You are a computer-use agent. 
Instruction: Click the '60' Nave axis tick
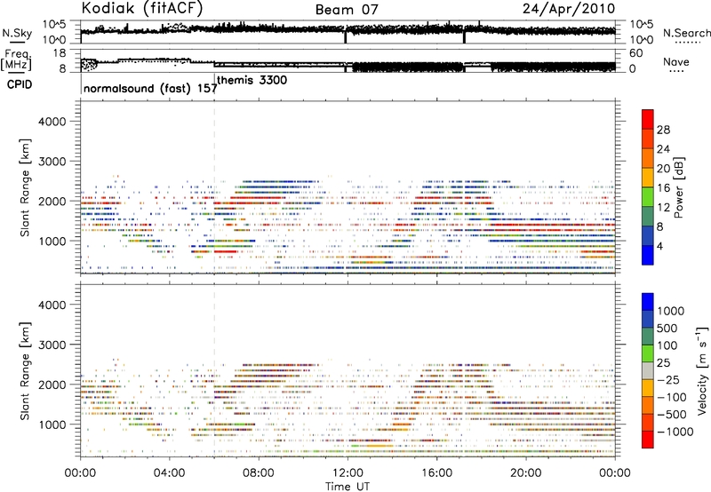pyautogui.click(x=635, y=53)
